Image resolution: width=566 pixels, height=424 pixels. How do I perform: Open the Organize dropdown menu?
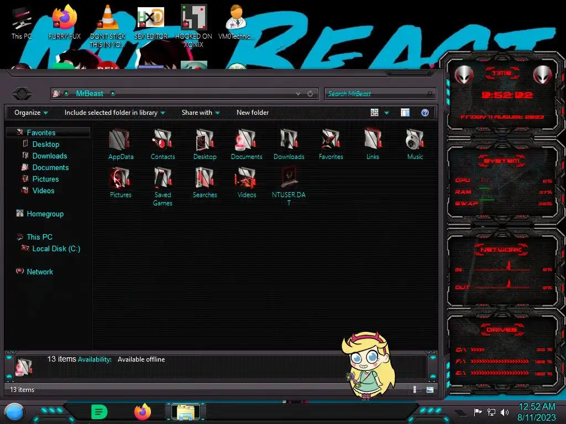31,113
